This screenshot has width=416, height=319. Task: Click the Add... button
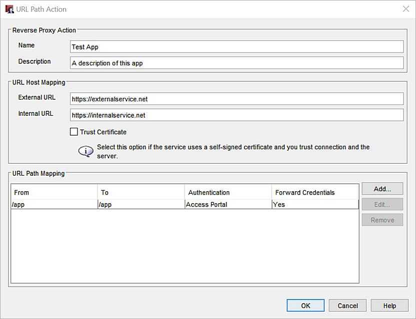[x=382, y=189]
